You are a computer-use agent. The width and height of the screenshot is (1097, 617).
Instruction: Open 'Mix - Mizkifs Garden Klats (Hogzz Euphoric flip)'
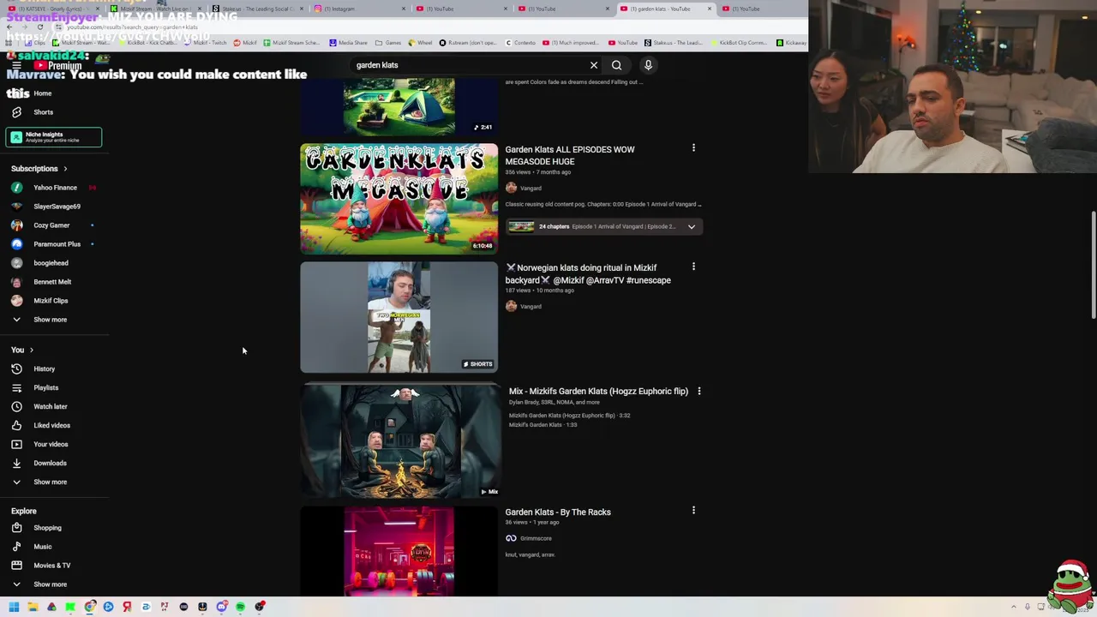pos(598,392)
